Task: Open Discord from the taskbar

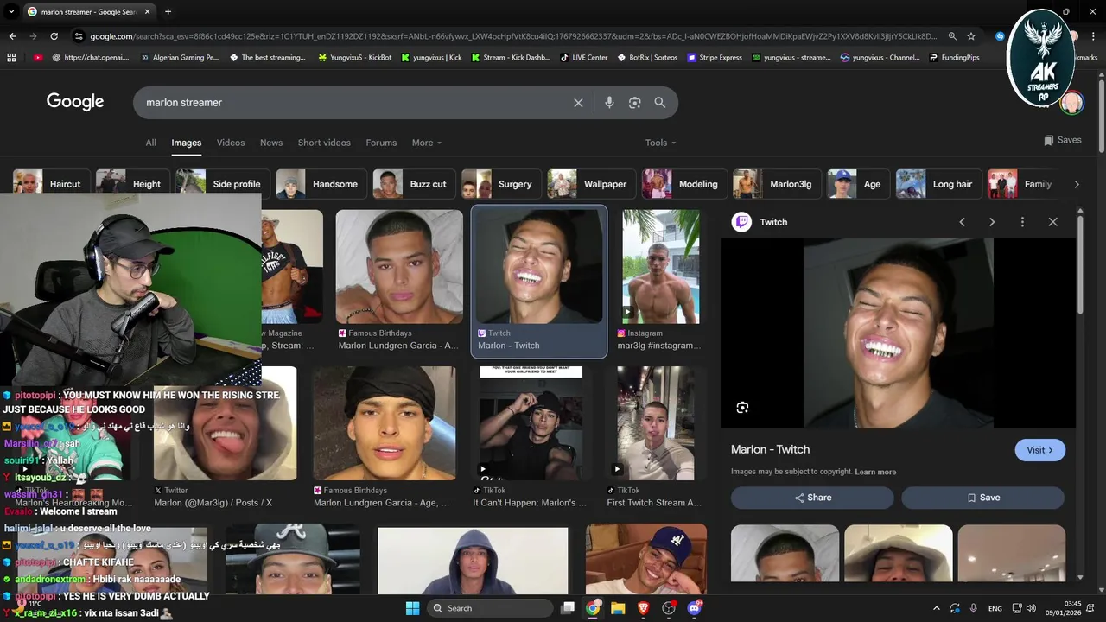Action: click(x=694, y=608)
